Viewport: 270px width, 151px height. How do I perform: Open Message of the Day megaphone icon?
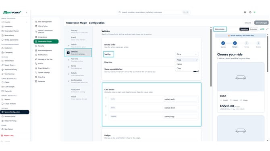click(x=36, y=59)
